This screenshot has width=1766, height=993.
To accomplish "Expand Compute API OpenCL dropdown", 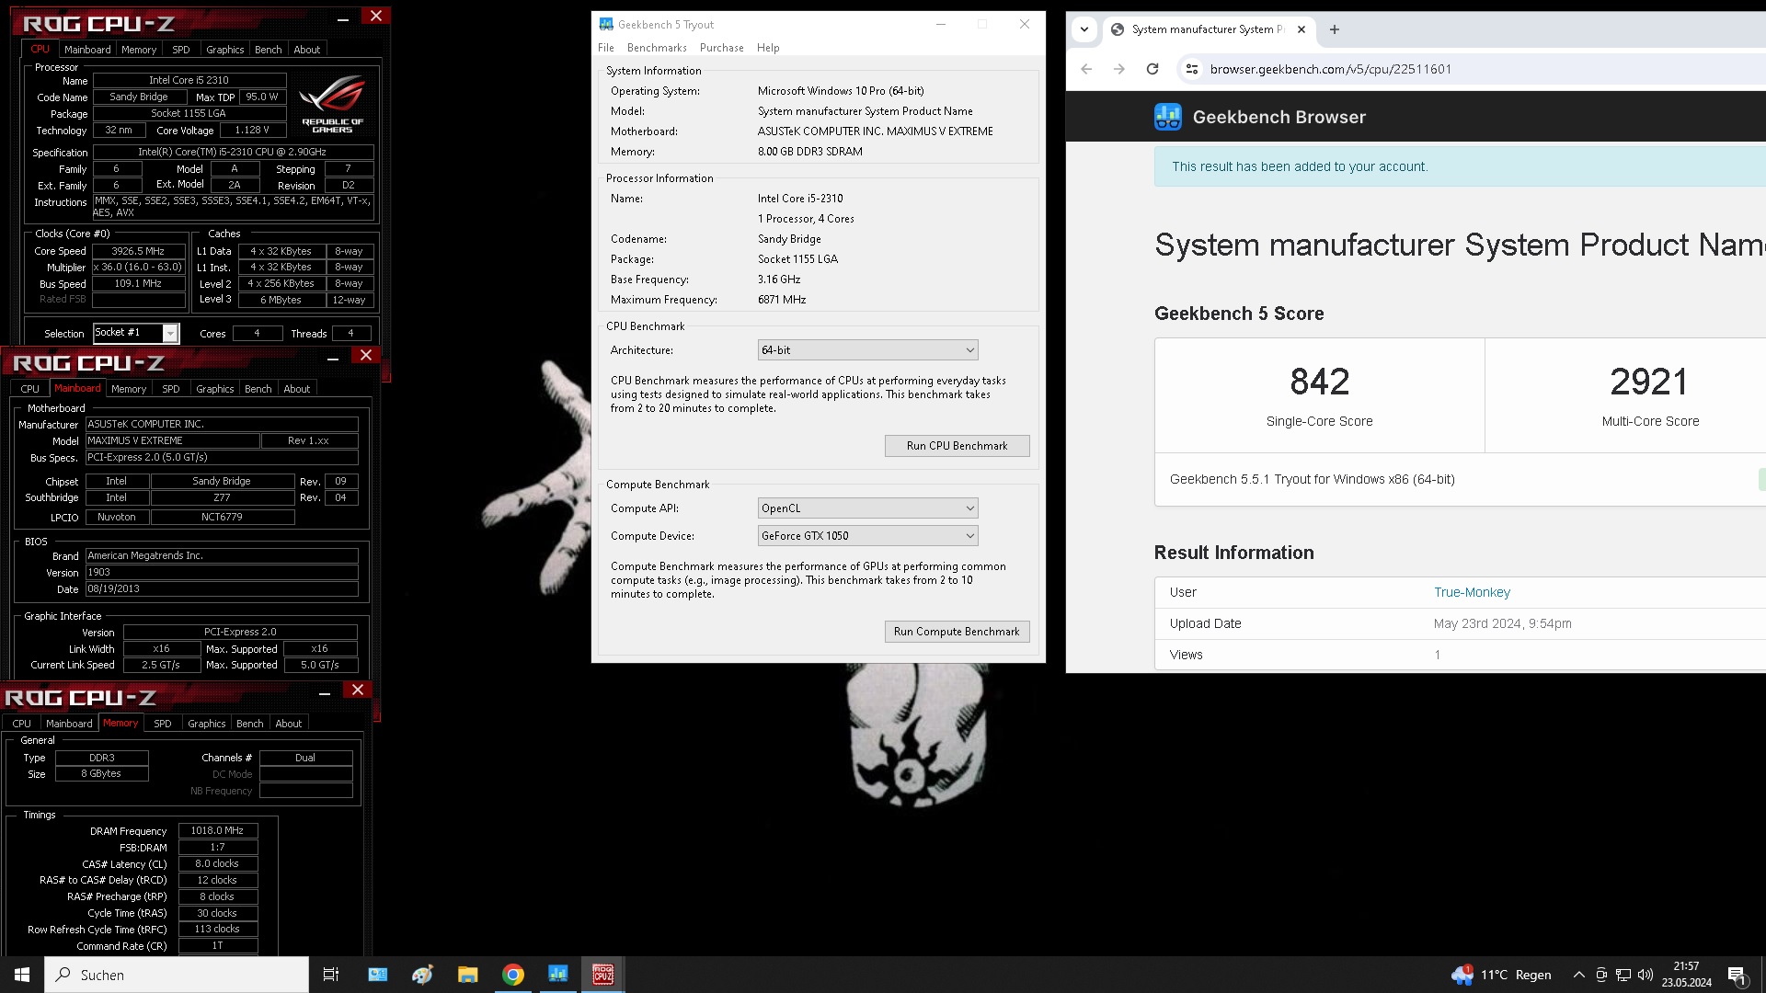I will (x=867, y=508).
